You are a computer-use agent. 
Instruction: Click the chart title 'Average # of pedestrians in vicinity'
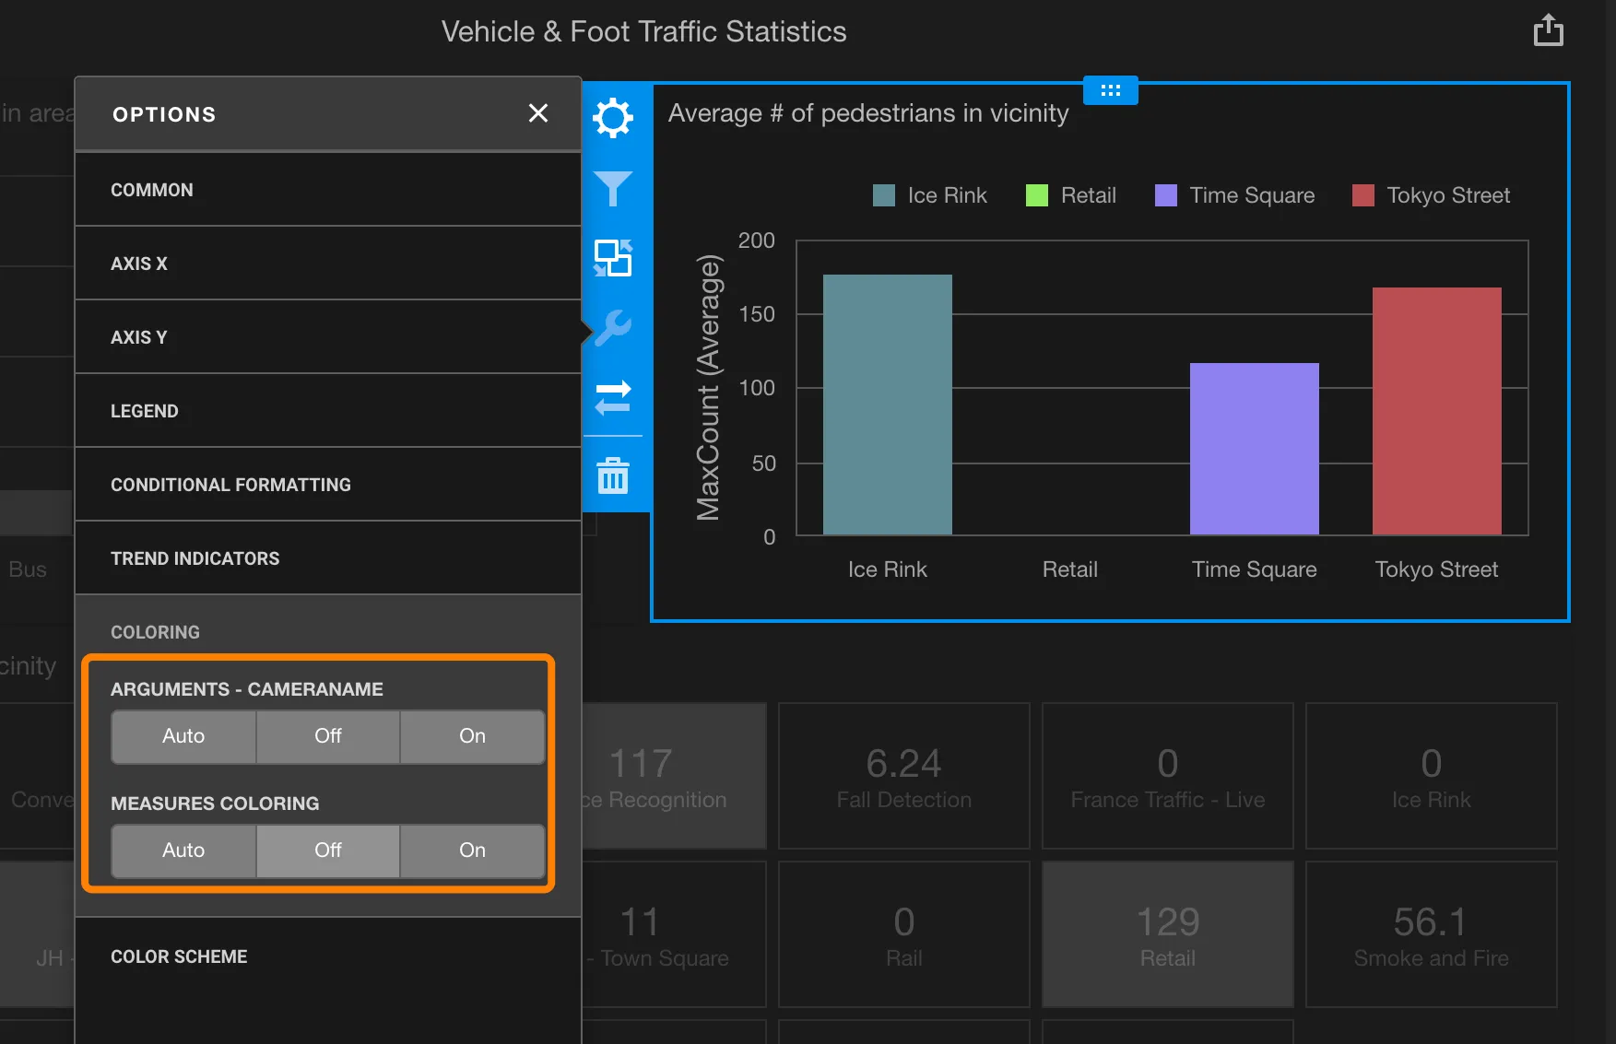pos(868,113)
